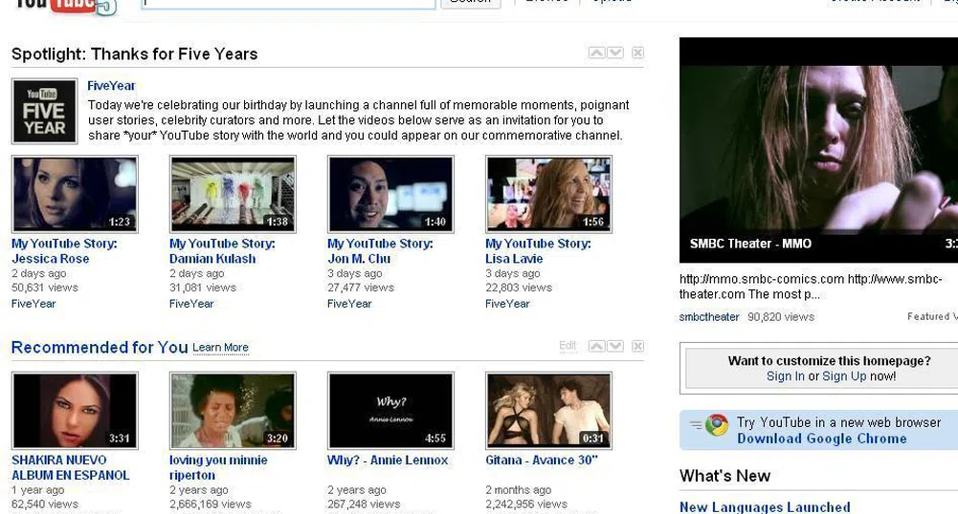This screenshot has width=958, height=514.
Task: Open Jon M. Chu video thumbnail
Action: 391,194
